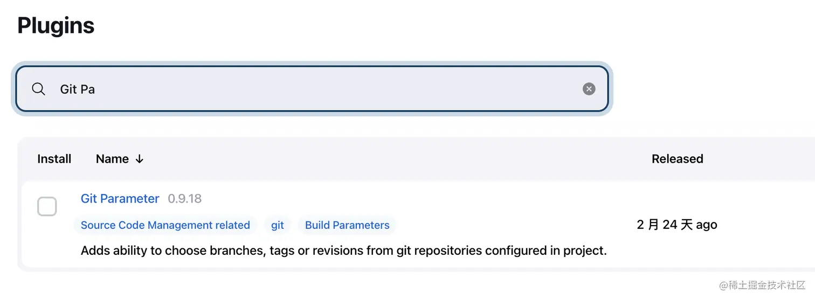The width and height of the screenshot is (815, 300).
Task: Click the typed text 'Git Pa'
Action: (x=77, y=89)
